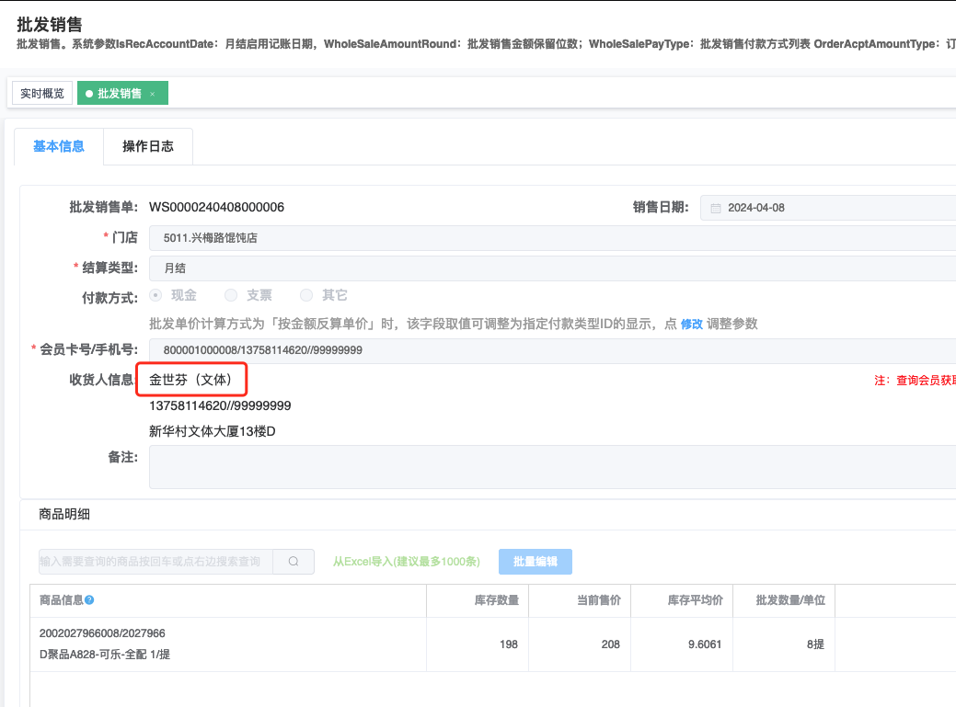Click the stock quantity value 198
The image size is (956, 707).
click(x=509, y=644)
